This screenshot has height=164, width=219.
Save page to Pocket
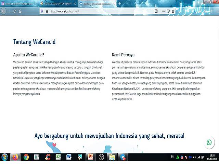point(168,11)
